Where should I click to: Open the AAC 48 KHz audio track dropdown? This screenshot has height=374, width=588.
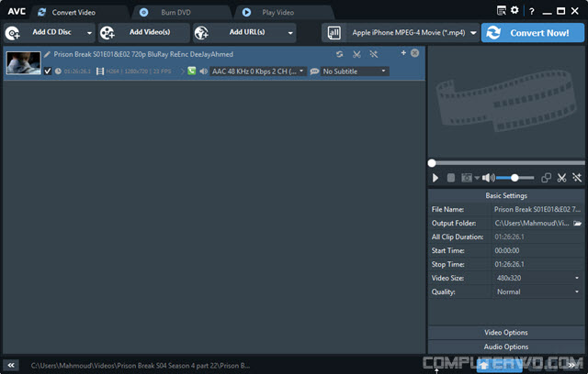301,71
